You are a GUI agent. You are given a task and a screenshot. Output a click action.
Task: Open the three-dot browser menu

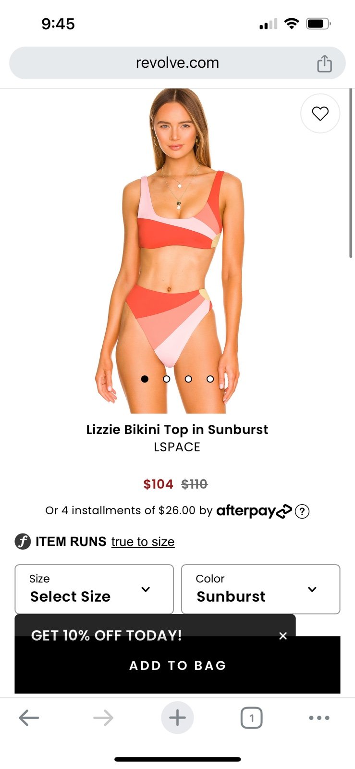click(x=319, y=718)
